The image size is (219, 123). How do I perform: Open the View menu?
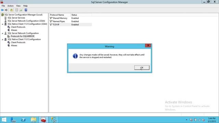click(x=18, y=6)
